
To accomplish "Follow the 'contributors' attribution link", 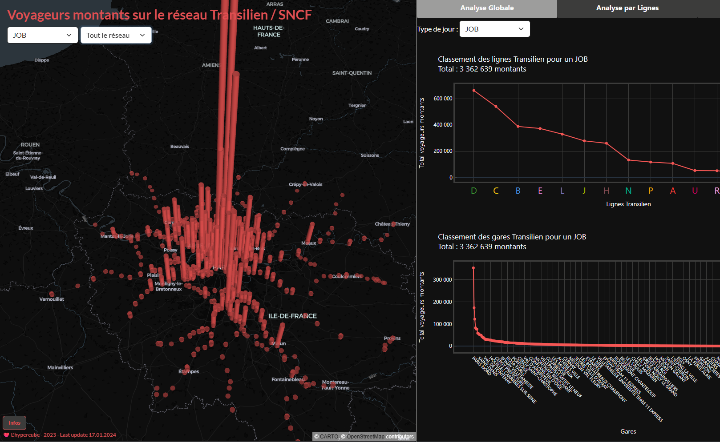I will pos(400,437).
